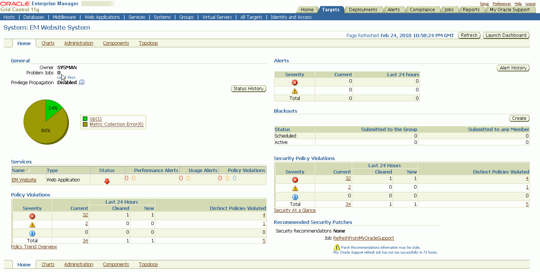The width and height of the screenshot is (540, 272).
Task: Click the Problem Jobs Last 7 days text
Action: click(x=67, y=77)
